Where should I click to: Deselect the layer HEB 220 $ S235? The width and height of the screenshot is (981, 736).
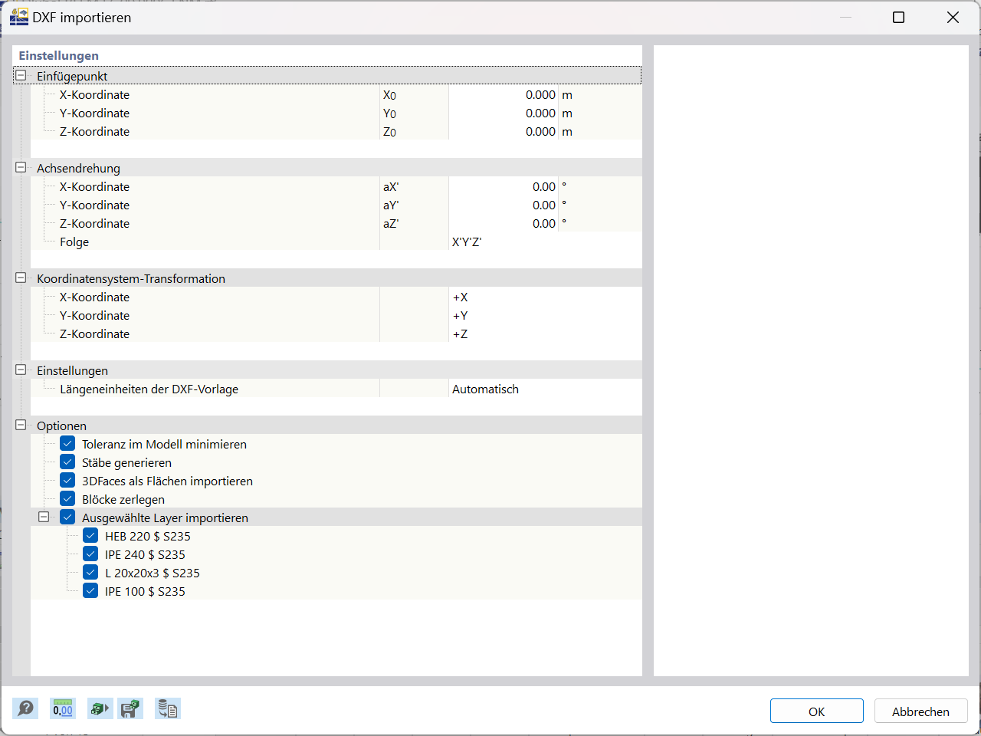[x=90, y=534]
